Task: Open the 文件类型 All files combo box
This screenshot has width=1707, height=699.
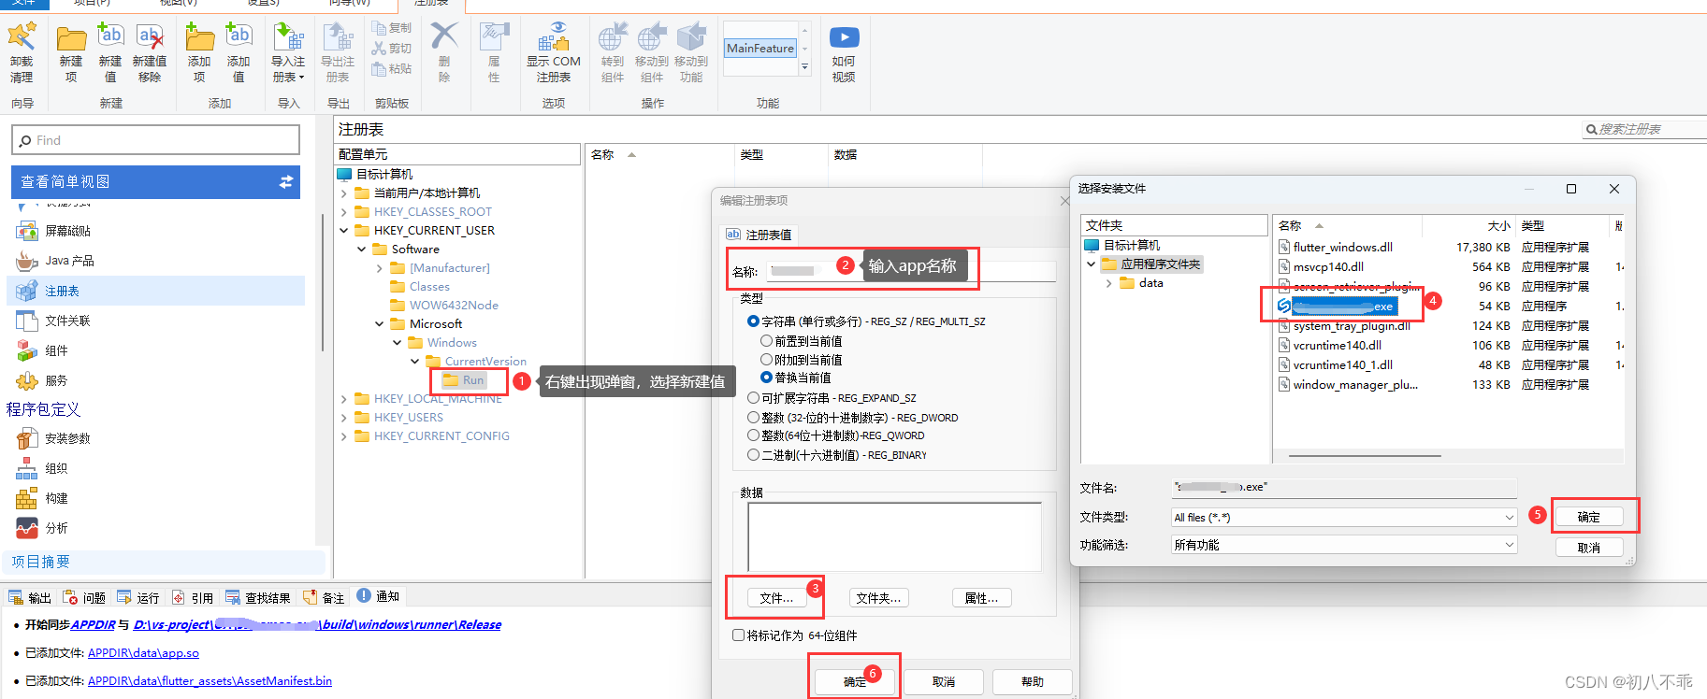Action: click(1344, 518)
